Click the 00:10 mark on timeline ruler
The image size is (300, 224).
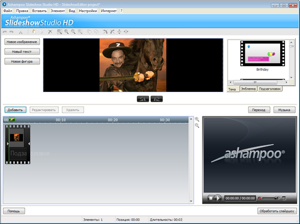61,120
